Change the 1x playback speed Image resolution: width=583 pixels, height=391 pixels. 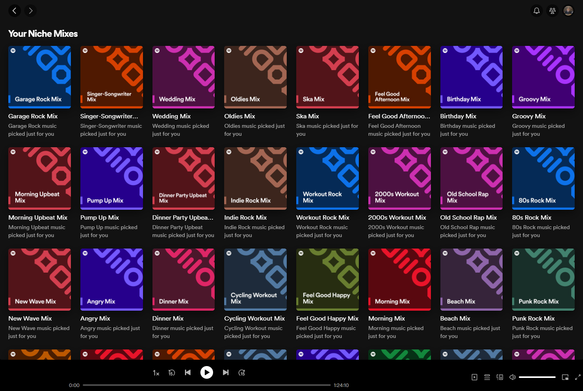[156, 372]
